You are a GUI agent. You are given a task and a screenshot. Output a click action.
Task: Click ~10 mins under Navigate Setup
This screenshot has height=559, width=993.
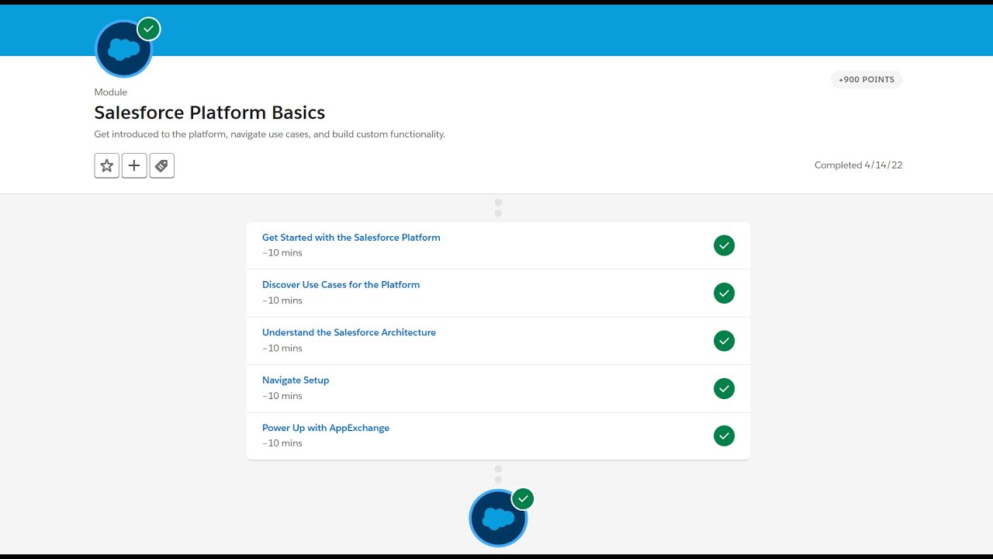(282, 396)
